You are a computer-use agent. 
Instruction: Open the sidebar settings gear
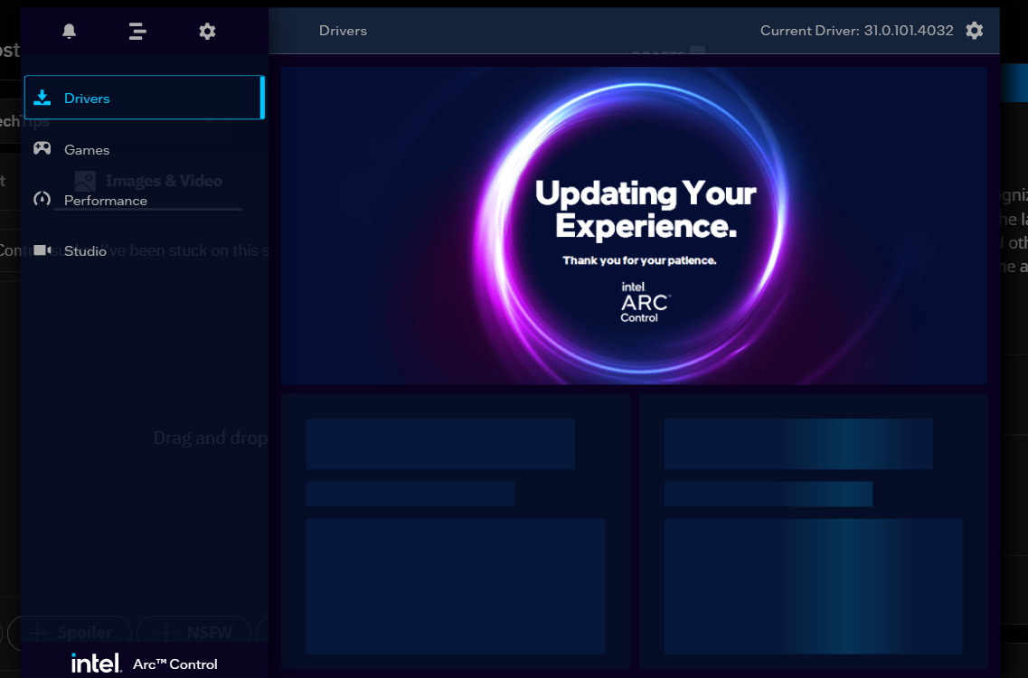[207, 31]
